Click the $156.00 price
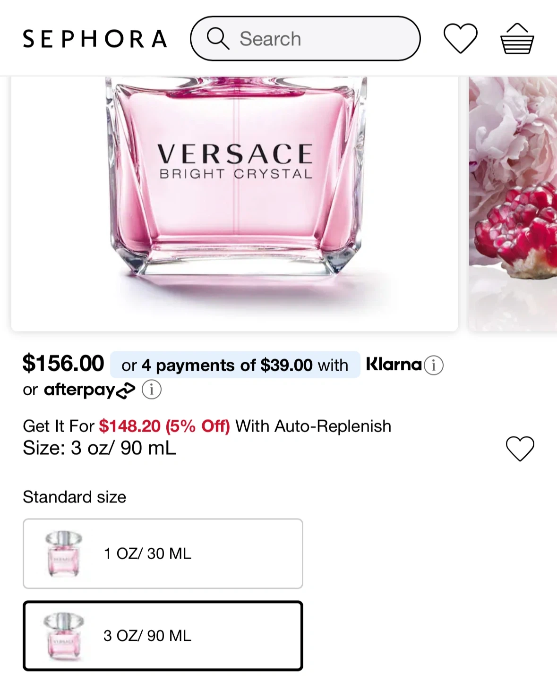The height and width of the screenshot is (680, 557). pyautogui.click(x=63, y=364)
